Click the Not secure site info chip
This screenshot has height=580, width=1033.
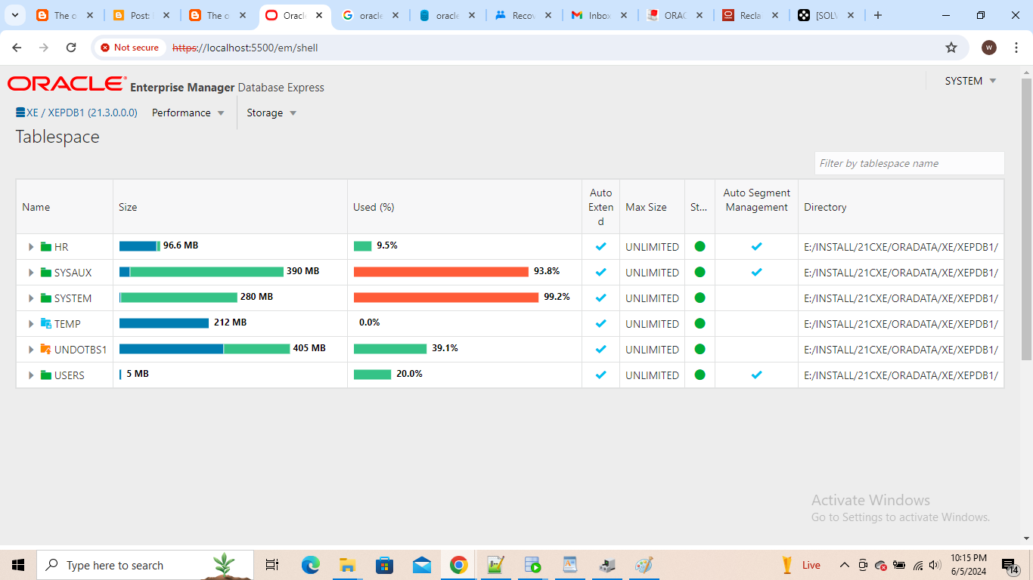click(x=129, y=48)
